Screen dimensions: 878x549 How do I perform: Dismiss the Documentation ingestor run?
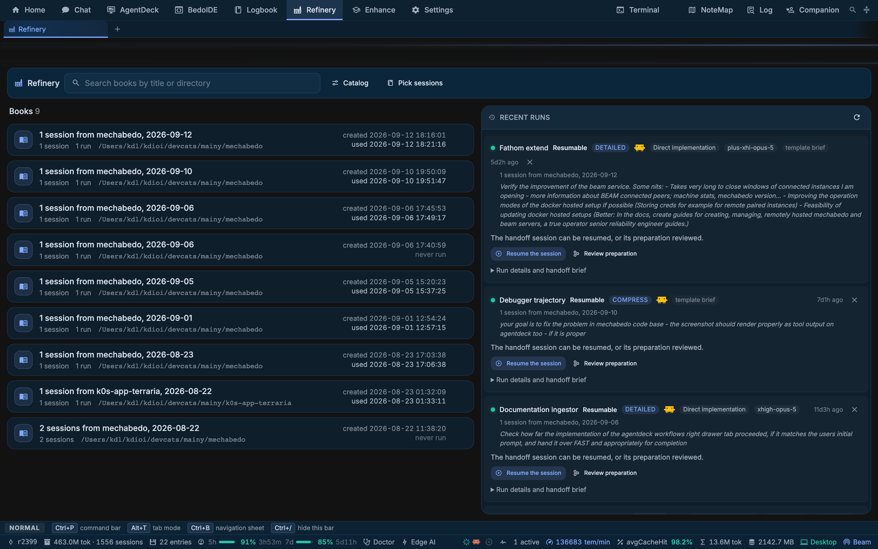(x=855, y=410)
